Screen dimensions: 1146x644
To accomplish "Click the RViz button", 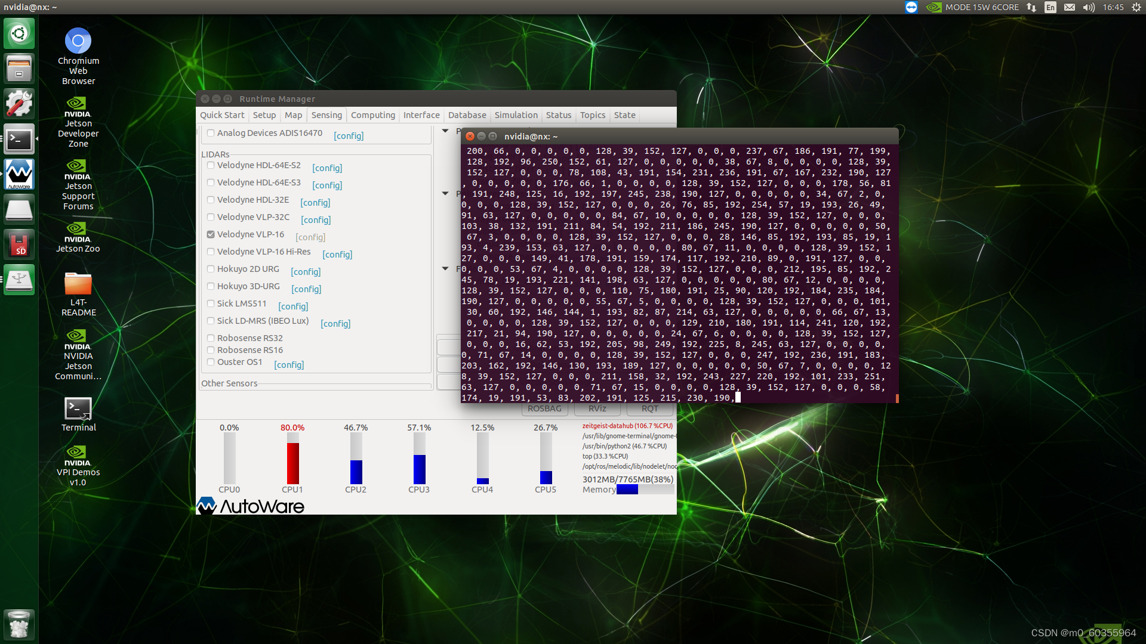I will click(x=597, y=408).
